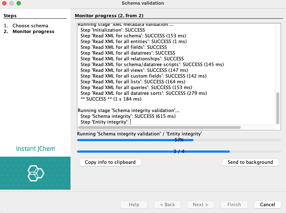Send validation to background

click(250, 162)
